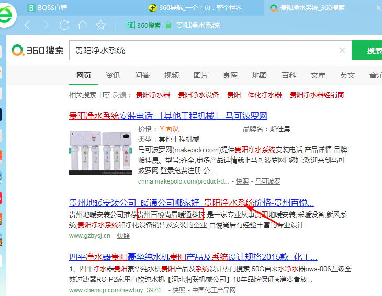
Task: Click the browser forward arrow
Action: 46,25
